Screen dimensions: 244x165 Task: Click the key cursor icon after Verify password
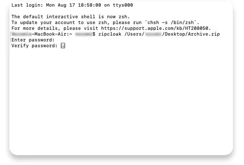[x=63, y=46]
